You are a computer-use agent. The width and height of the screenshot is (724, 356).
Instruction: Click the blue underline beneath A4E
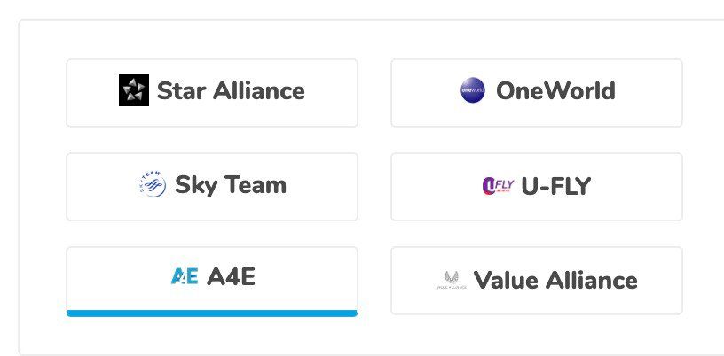point(212,313)
